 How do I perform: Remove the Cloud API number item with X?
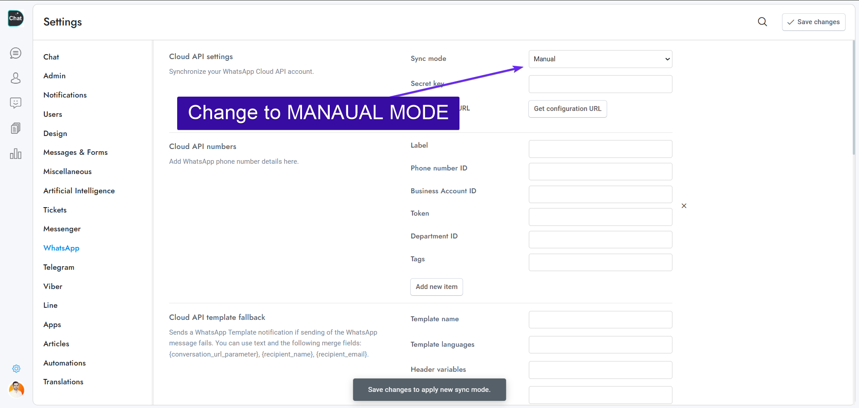click(684, 206)
